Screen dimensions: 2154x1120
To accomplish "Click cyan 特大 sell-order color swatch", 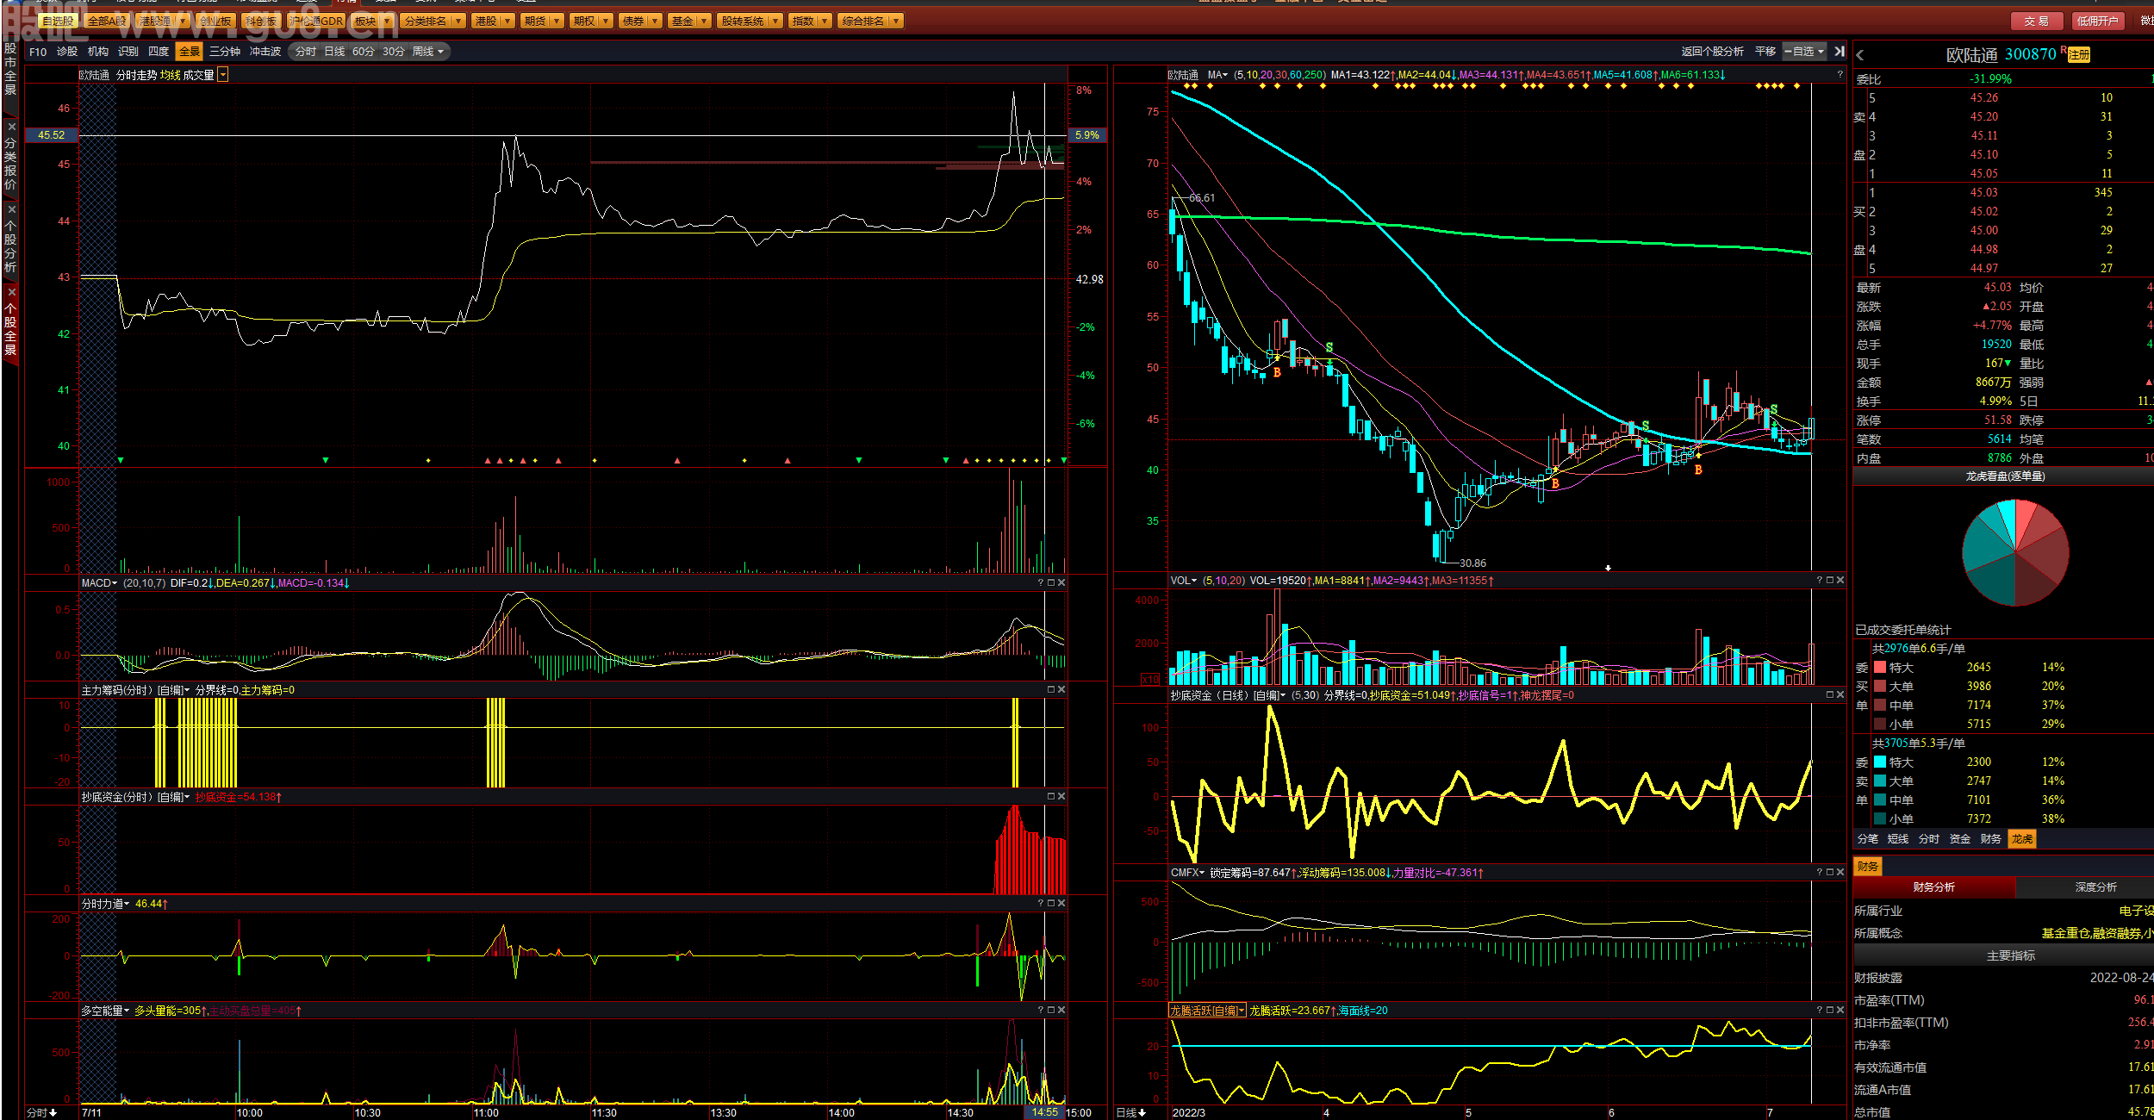I will click(1880, 762).
